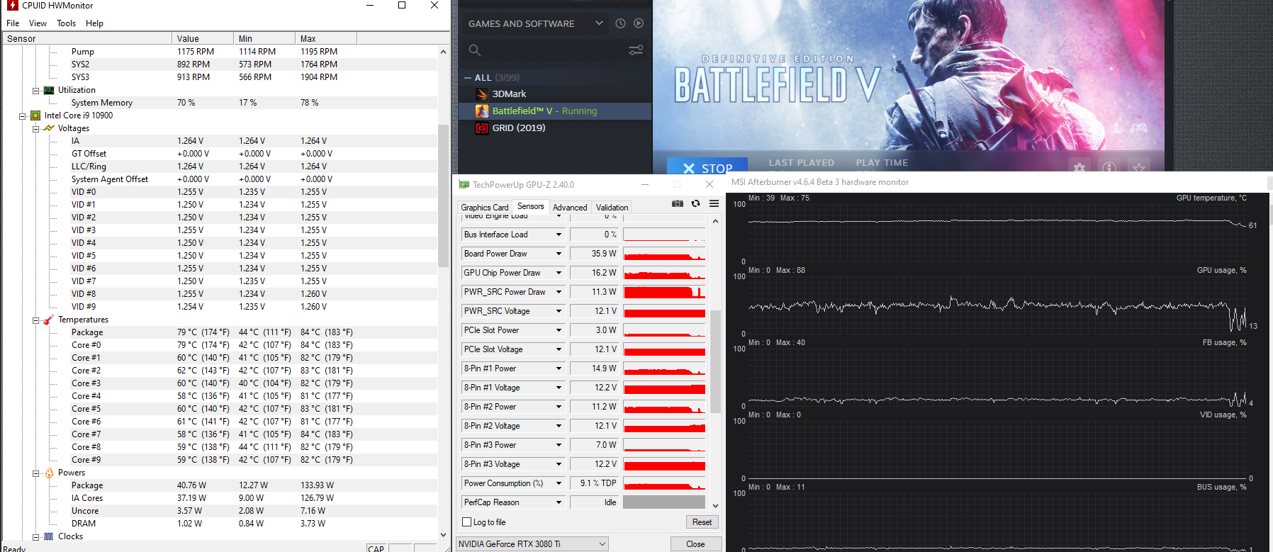Take a GPU-Z screenshot with camera icon
Screen dimensions: 1273x552
[x=678, y=203]
